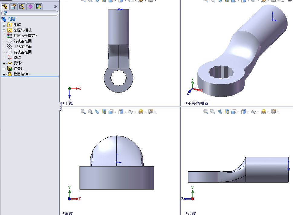Image resolution: width=293 pixels, height=215 pixels.
Task: Switch to the PropertyManager tab
Action: pyautogui.click(x=13, y=7)
